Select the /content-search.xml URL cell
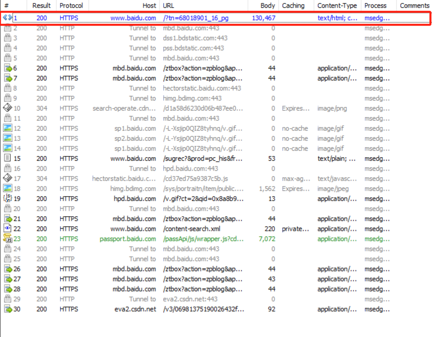The width and height of the screenshot is (432, 337). [x=191, y=229]
